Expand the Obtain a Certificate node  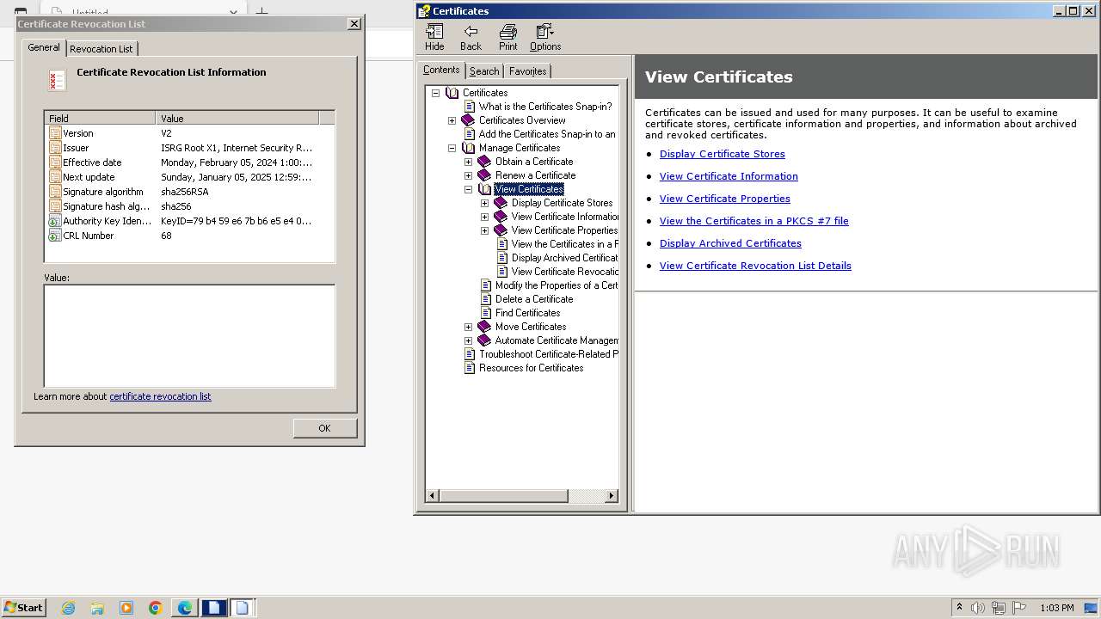tap(468, 162)
